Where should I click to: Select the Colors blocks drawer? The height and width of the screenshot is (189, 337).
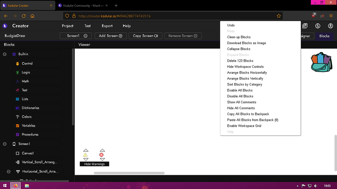point(37,117)
